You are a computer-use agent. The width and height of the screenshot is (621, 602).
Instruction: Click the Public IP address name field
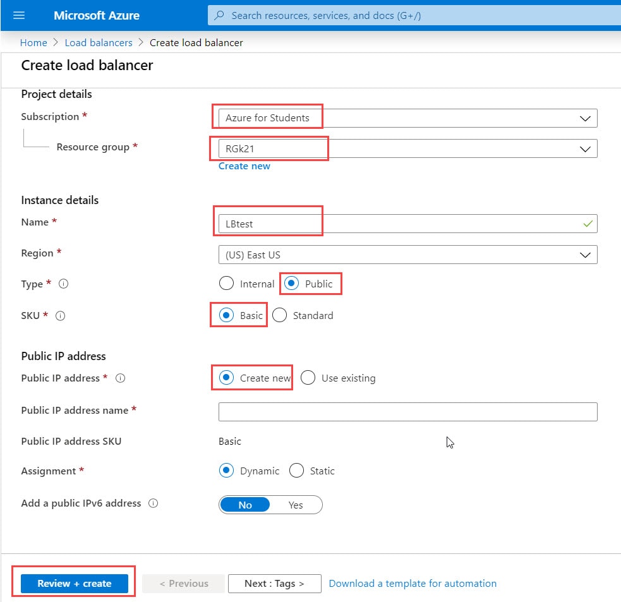(407, 411)
